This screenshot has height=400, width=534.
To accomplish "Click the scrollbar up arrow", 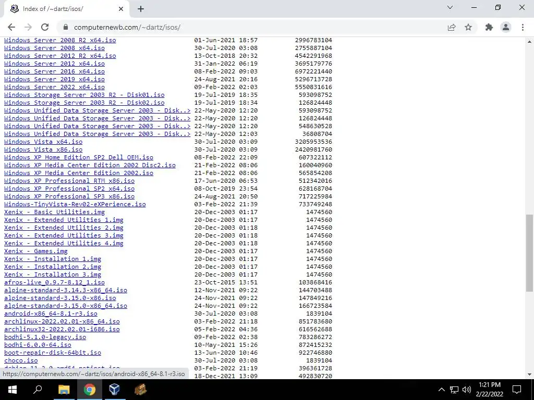I will click(530, 42).
